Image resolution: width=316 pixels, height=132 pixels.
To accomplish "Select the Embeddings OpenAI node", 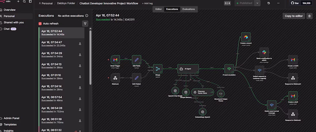I will [x=203, y=112].
